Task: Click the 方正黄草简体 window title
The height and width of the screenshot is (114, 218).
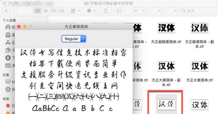Action: tap(76, 27)
